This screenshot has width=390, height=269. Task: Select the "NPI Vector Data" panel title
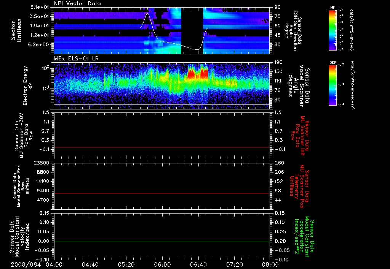(77, 3)
